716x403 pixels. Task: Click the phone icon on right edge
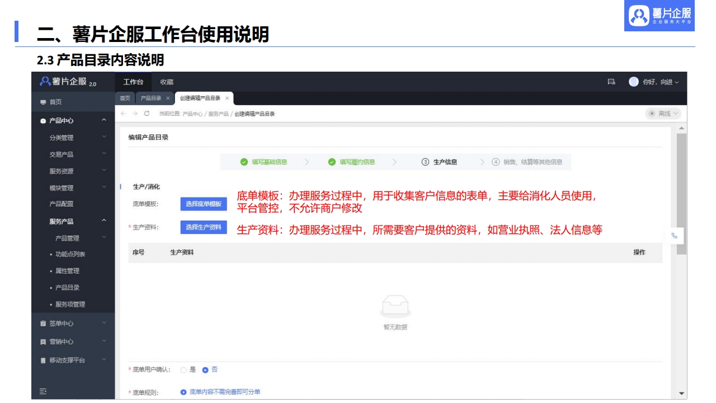coord(674,236)
